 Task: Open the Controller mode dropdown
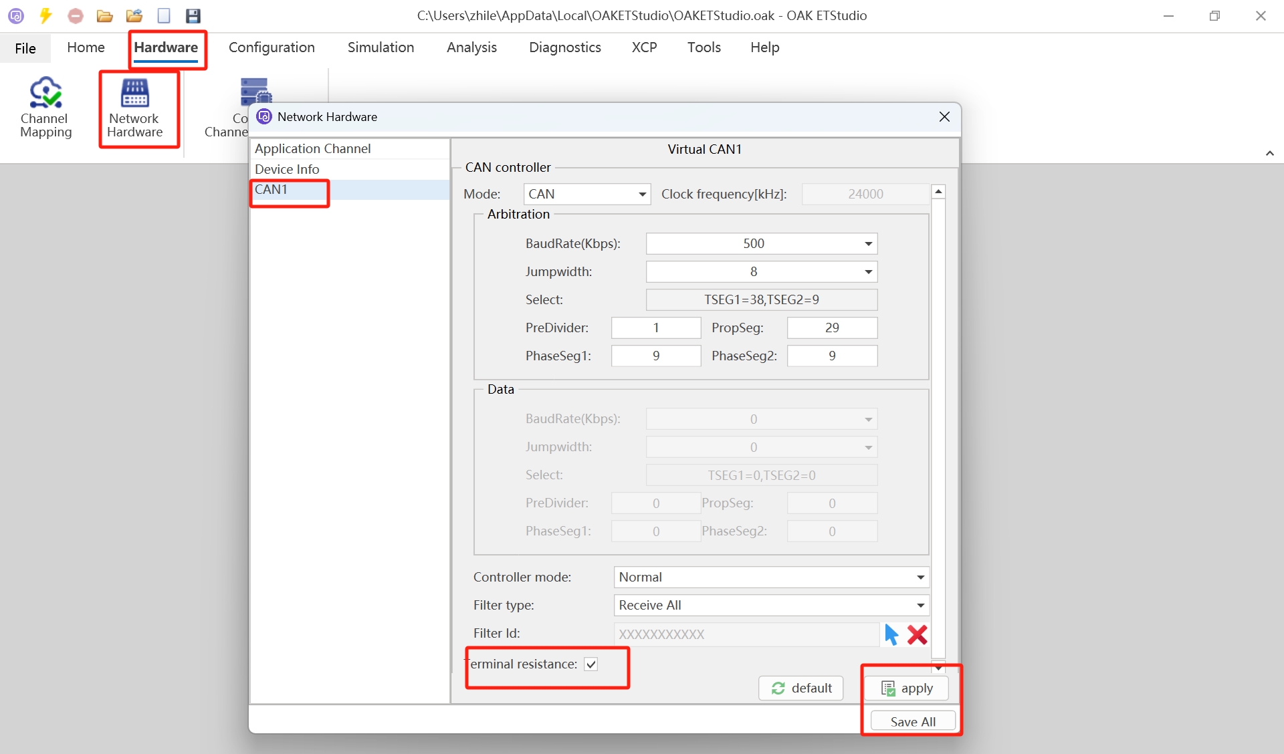[771, 577]
